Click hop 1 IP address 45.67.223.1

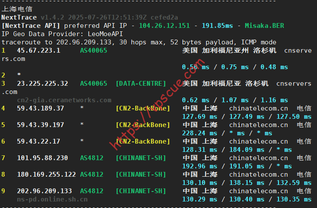coord(38,50)
